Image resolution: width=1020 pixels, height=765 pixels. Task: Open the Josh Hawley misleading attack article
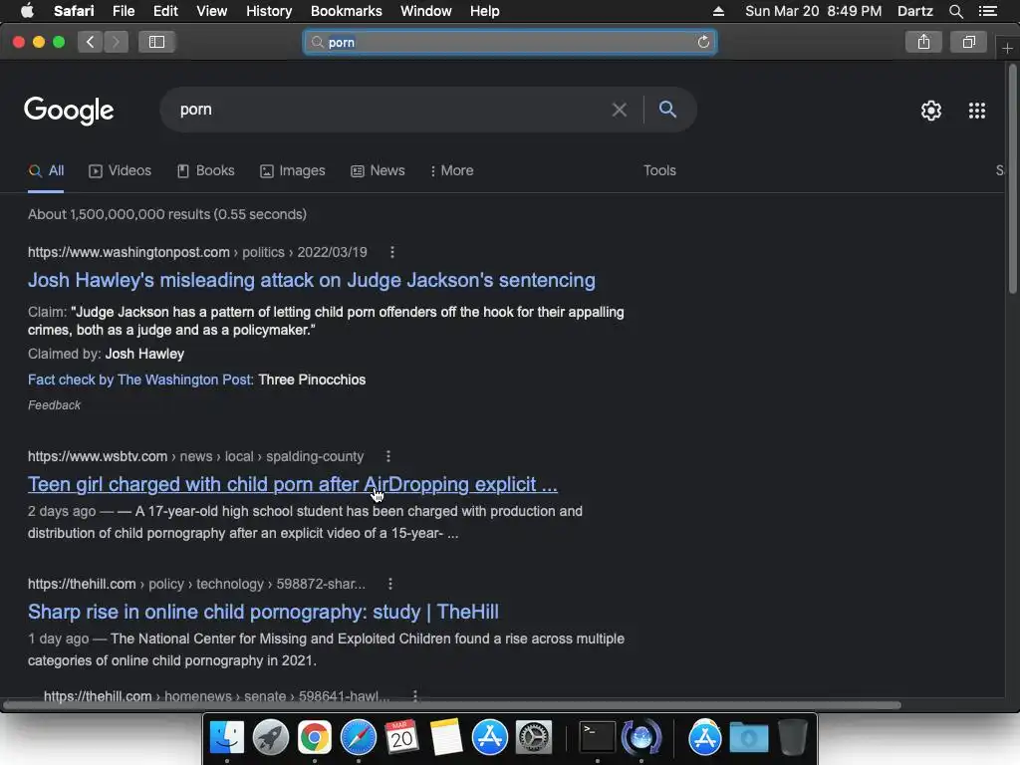[312, 280]
